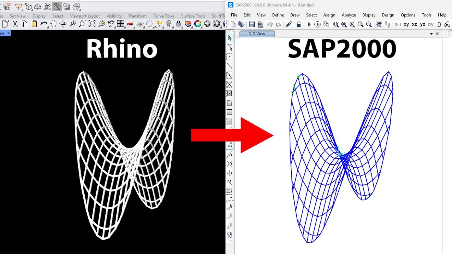This screenshot has width=452, height=254.
Task: Toggle the Lock Model padlock in SAP2000
Action: [x=299, y=24]
